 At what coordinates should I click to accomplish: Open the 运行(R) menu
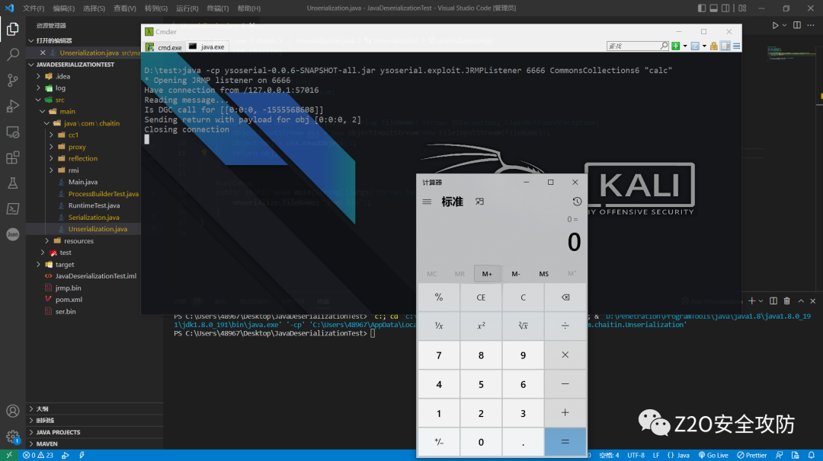click(187, 8)
